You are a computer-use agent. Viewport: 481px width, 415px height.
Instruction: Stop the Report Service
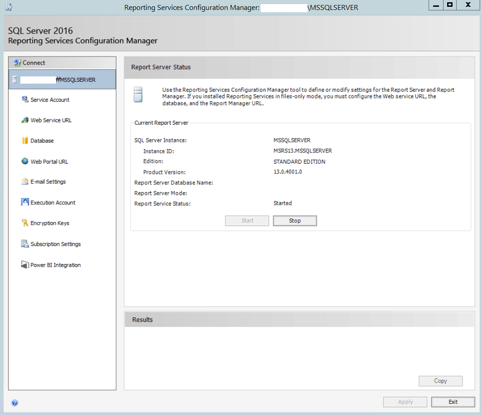(x=294, y=221)
